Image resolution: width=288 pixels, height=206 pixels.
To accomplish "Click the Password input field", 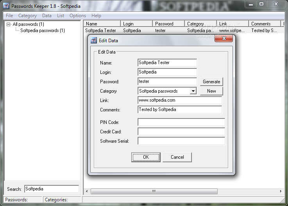I will click(167, 81).
